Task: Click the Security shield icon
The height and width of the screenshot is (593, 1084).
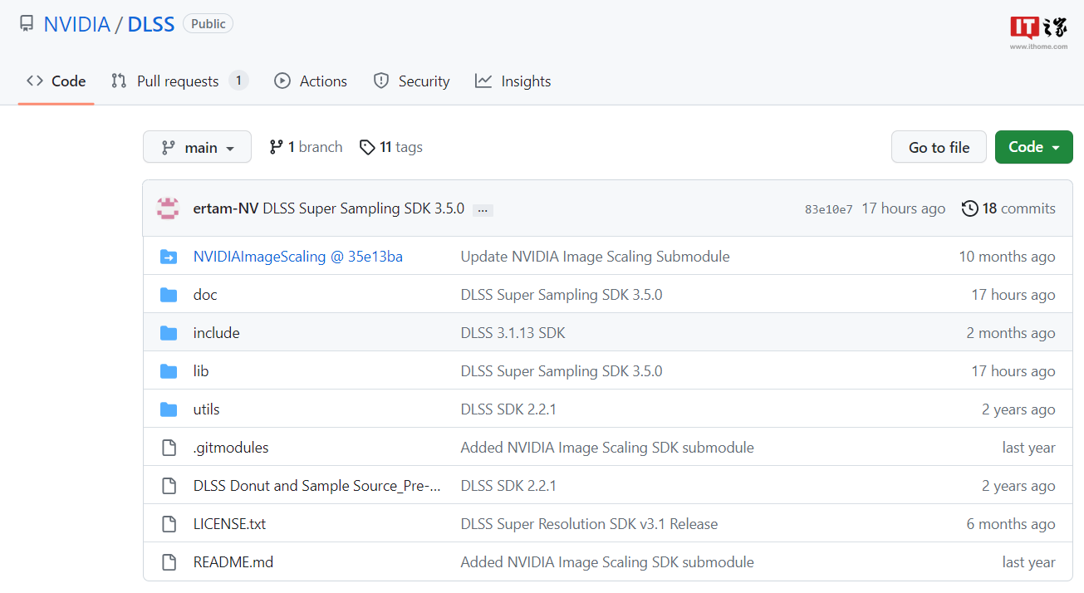Action: point(381,81)
